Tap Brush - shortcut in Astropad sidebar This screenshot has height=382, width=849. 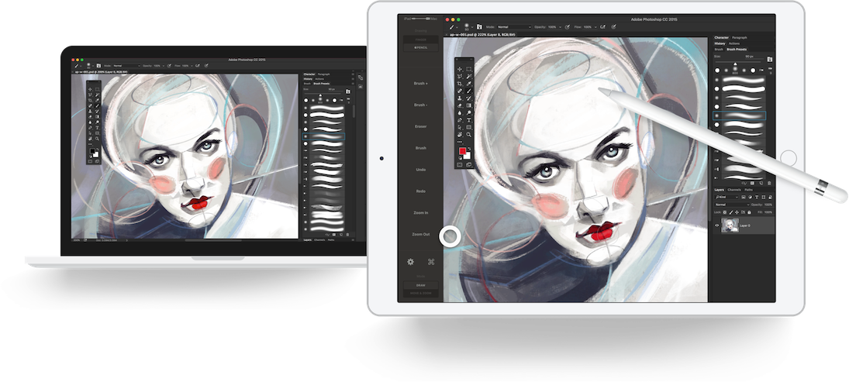tap(421, 105)
